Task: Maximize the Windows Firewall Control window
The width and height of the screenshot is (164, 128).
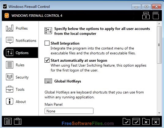Action: 146,7
